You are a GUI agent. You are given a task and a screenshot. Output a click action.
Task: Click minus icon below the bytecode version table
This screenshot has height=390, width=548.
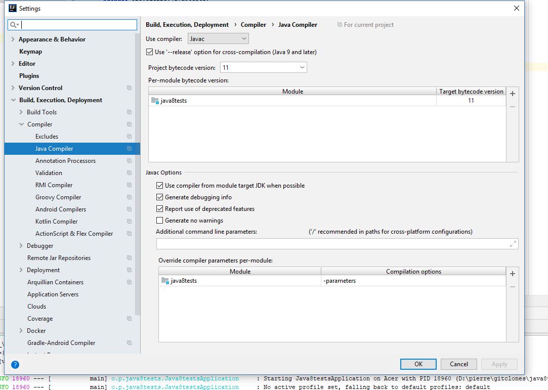click(x=513, y=106)
